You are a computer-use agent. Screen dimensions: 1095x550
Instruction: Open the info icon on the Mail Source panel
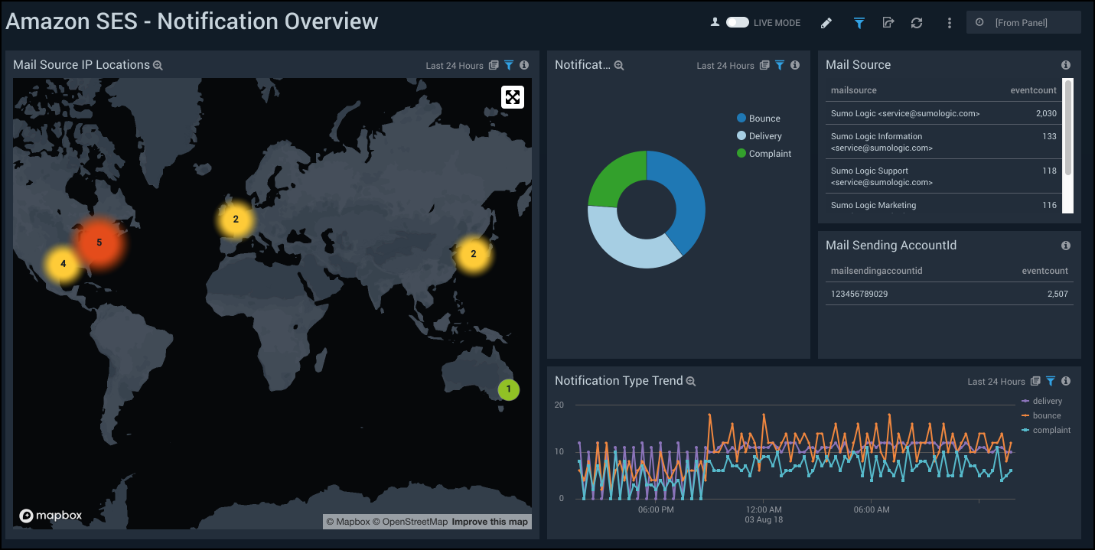[x=1065, y=65]
